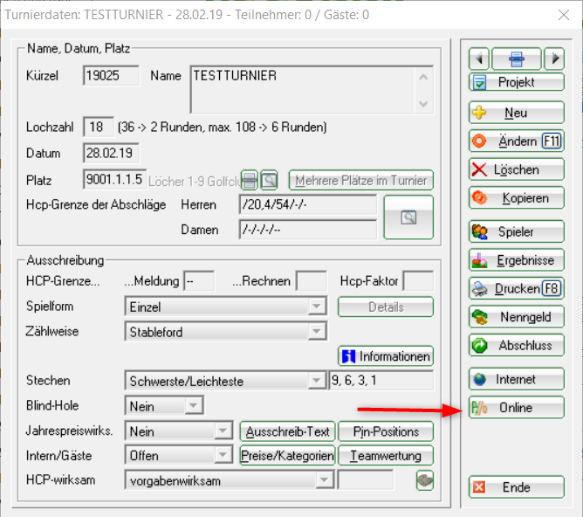Viewport: 583px width, 517px height.
Task: Open the Spieler button
Action: (x=517, y=231)
